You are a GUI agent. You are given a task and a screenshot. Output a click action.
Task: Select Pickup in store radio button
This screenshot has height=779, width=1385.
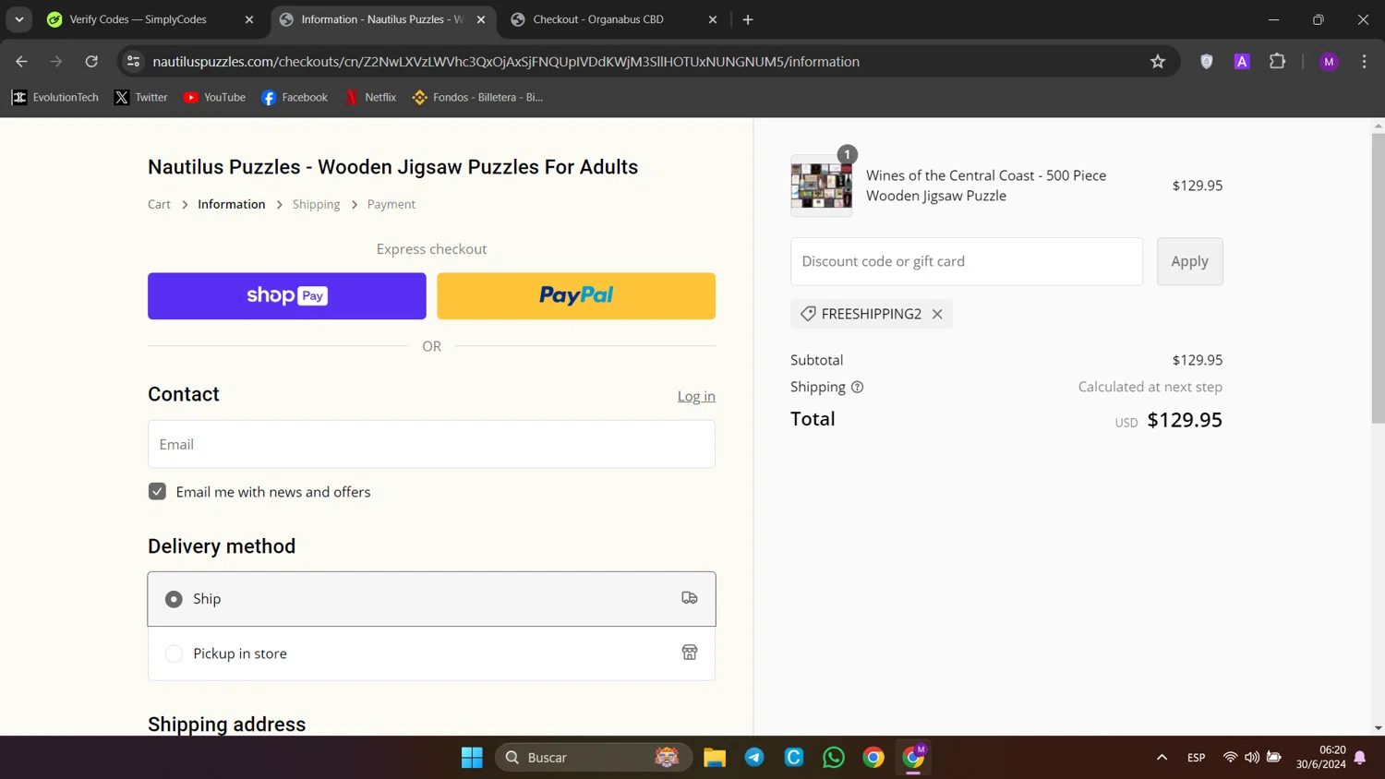point(174,653)
